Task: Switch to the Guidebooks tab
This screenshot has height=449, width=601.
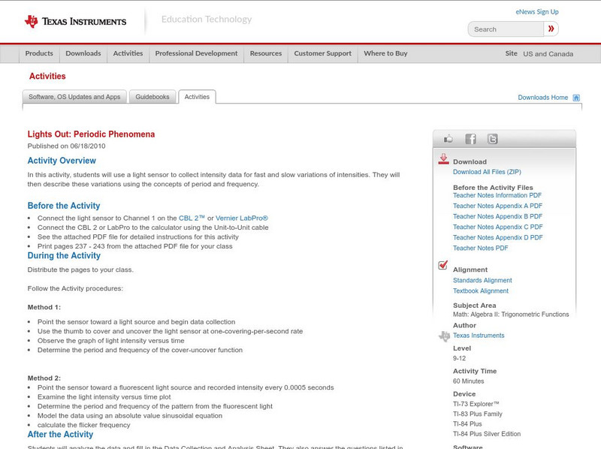Action: 153,96
